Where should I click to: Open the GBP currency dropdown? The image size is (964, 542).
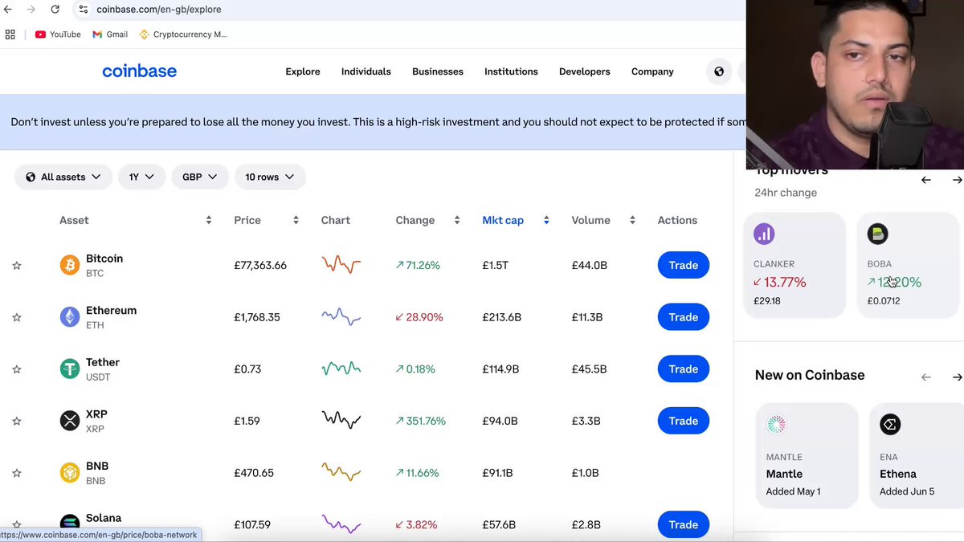click(x=200, y=177)
